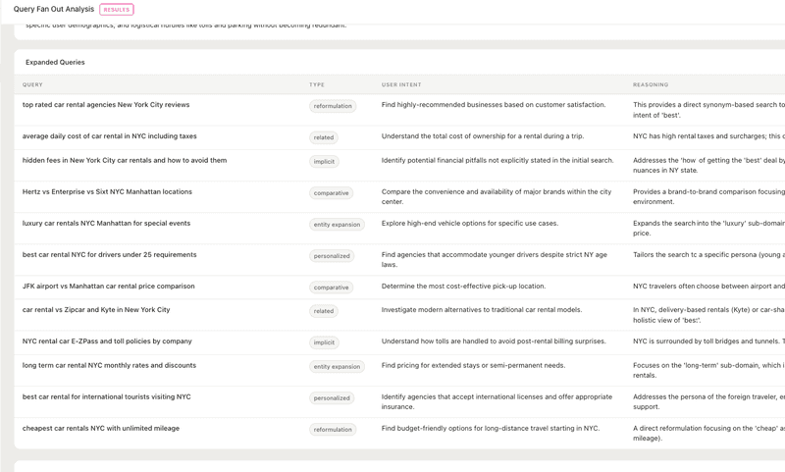Image resolution: width=785 pixels, height=472 pixels.
Task: Click comparative tag on Hertz vs Enterprise row
Action: (331, 193)
